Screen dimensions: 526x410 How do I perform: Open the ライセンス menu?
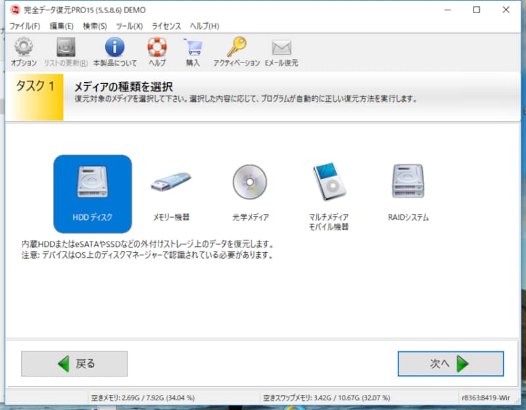coord(166,26)
